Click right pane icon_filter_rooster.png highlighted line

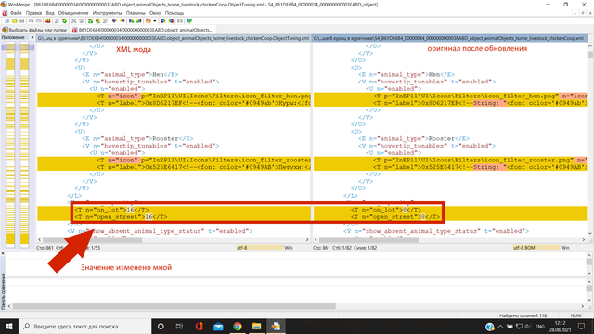coord(450,161)
